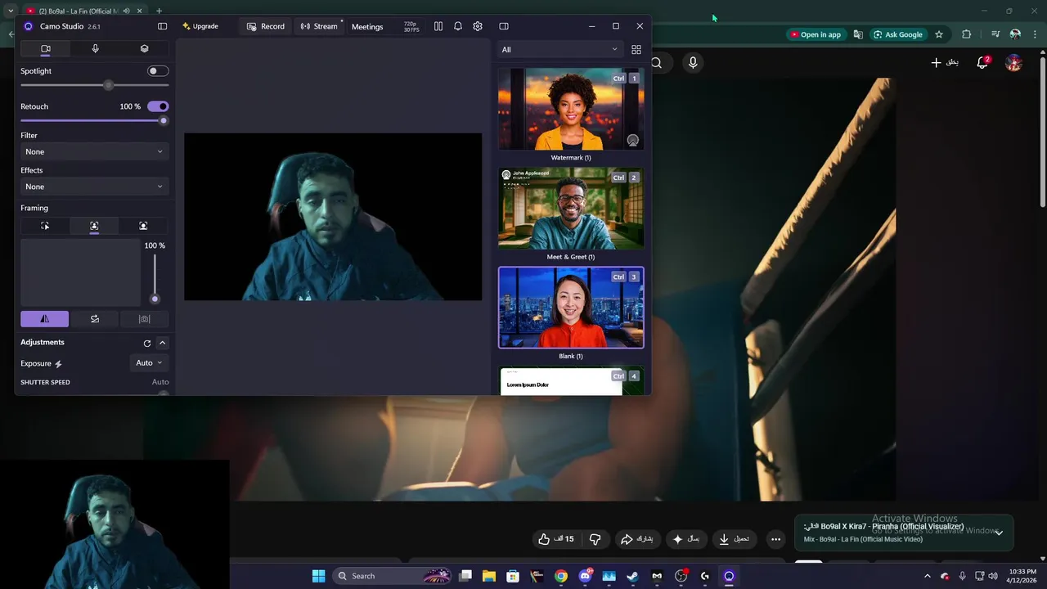Click Open in app in Chrome

[x=816, y=34]
